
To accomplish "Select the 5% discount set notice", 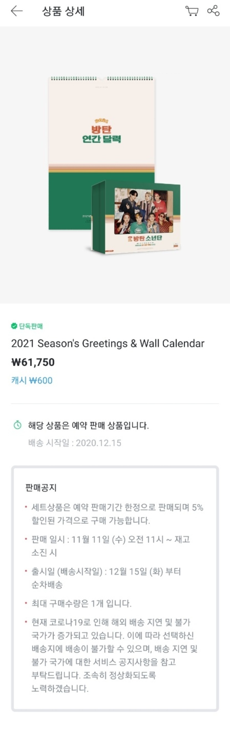I will 117,514.
